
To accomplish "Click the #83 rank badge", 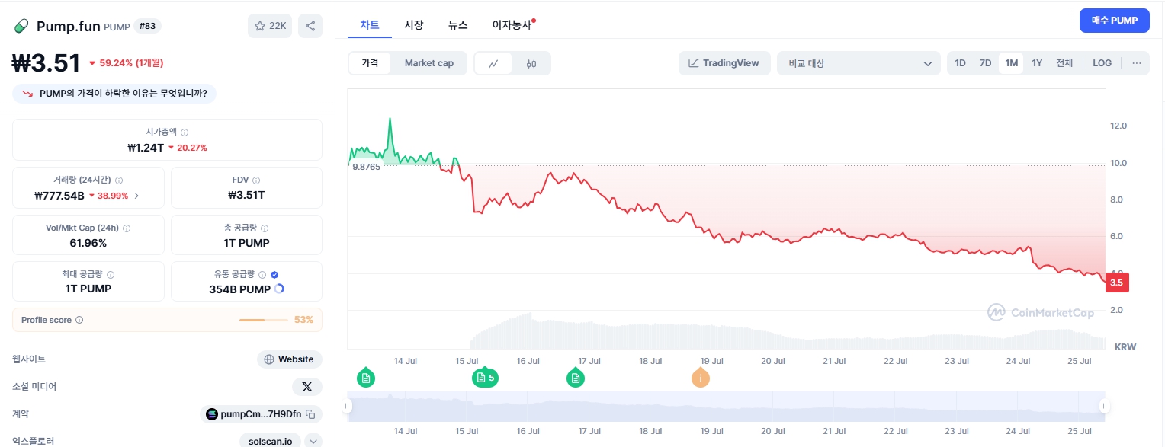I will pos(148,26).
